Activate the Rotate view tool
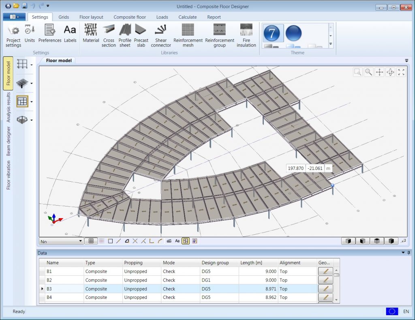The image size is (415, 320). tap(389, 72)
